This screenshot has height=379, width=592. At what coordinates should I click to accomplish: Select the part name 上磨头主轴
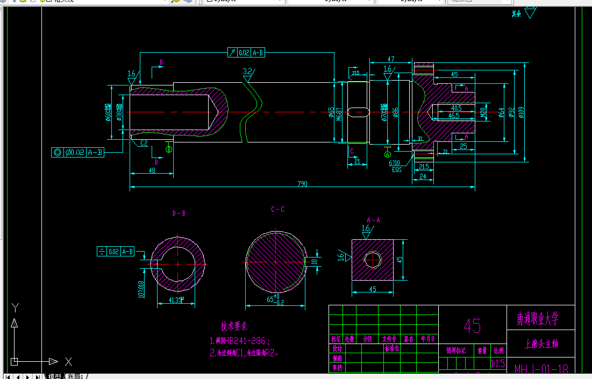pos(541,344)
